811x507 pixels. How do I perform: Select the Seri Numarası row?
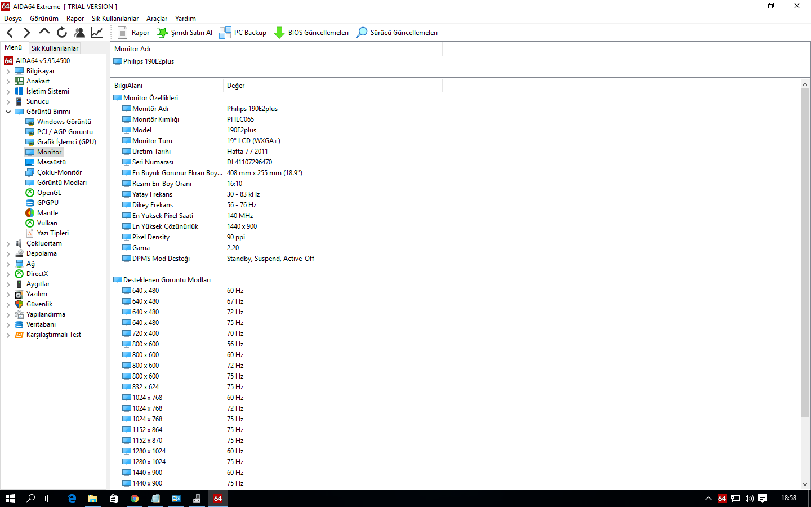pos(455,162)
